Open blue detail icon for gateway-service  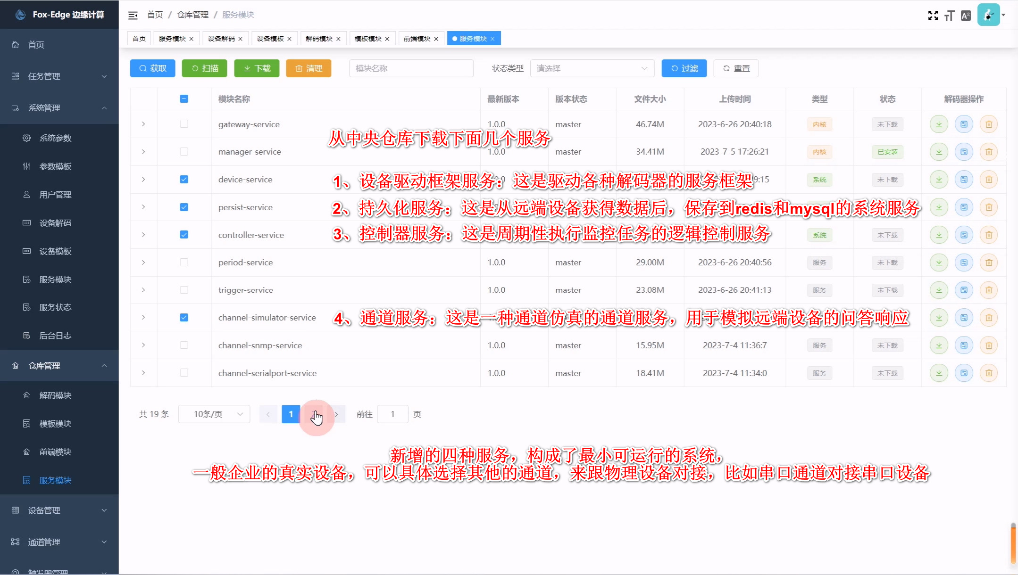tap(964, 124)
